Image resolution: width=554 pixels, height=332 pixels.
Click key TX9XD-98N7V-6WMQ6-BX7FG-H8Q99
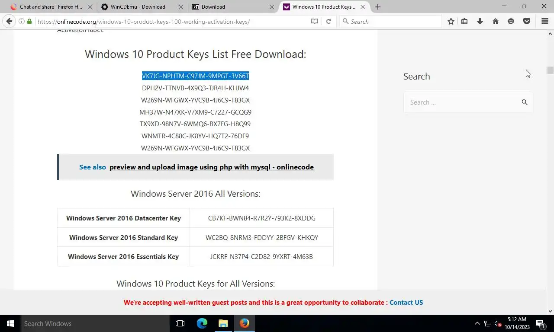pyautogui.click(x=195, y=124)
